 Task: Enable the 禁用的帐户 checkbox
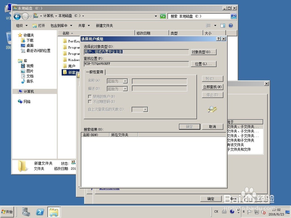90,97
